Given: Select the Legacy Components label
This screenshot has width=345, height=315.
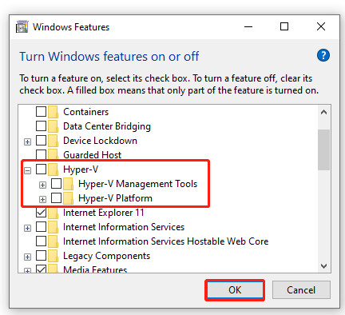Looking at the screenshot, I should coord(106,256).
